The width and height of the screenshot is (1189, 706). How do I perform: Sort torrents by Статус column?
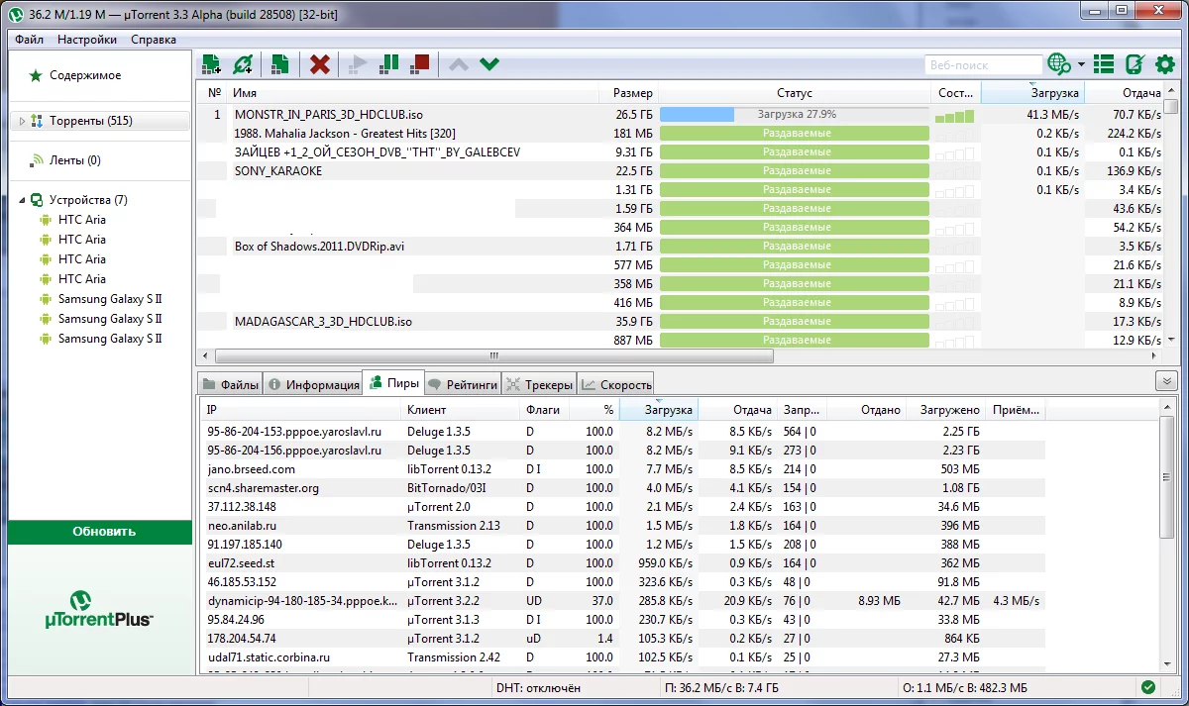pos(795,93)
